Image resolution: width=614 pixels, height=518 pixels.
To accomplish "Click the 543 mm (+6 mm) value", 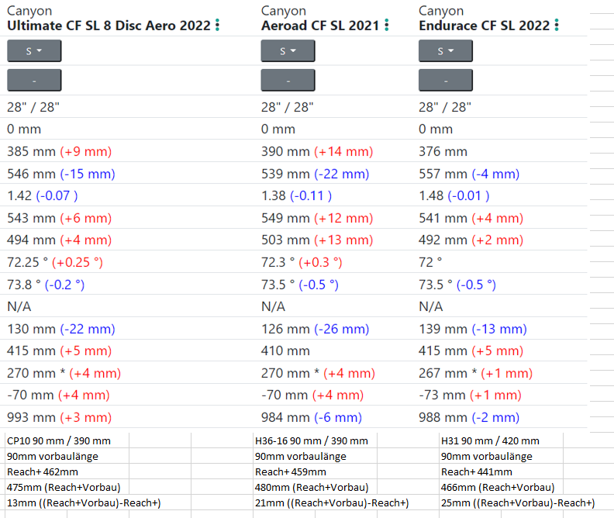I will [60, 218].
